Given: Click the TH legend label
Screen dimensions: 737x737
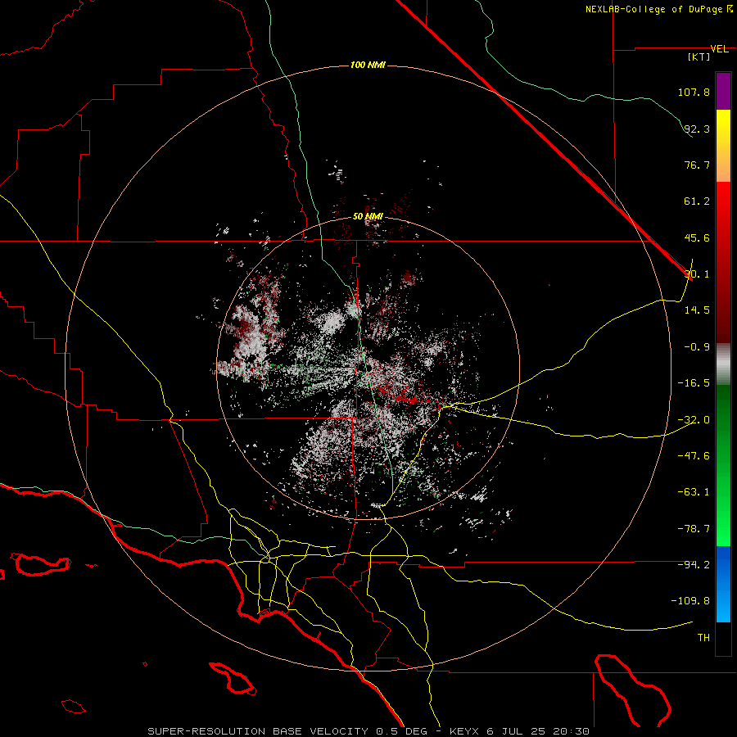Looking at the screenshot, I should pyautogui.click(x=703, y=638).
